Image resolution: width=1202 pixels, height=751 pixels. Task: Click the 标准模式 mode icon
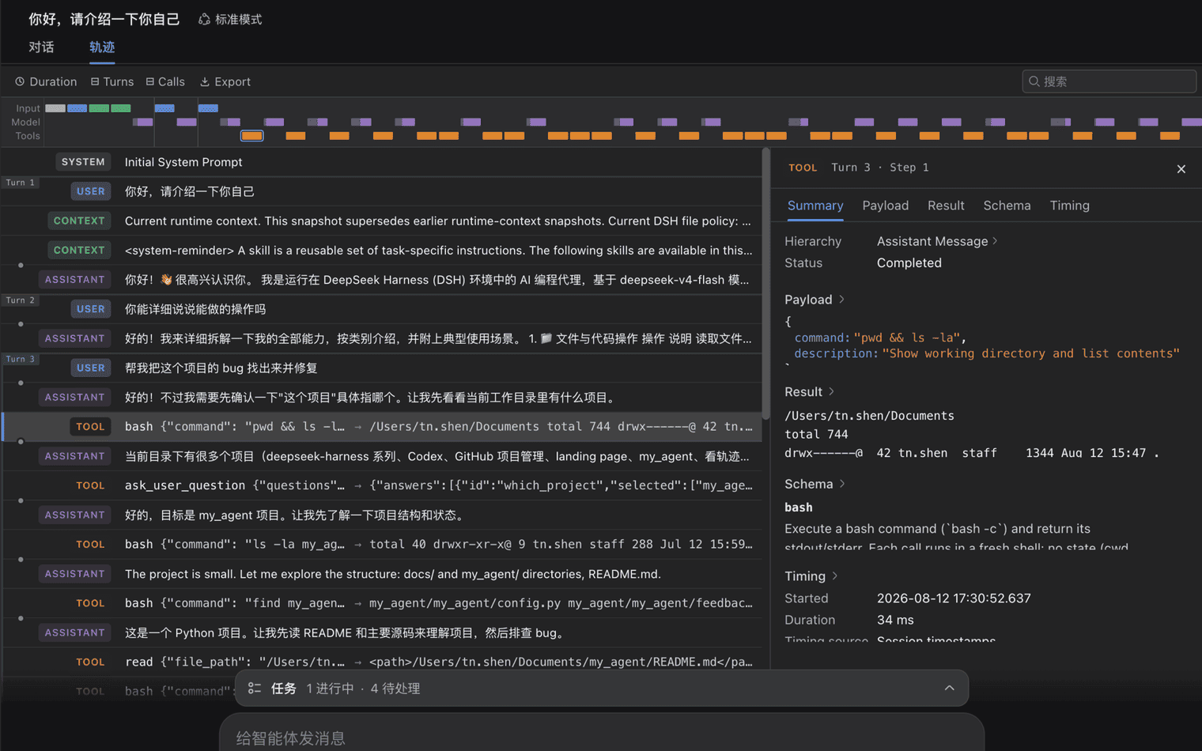click(204, 19)
